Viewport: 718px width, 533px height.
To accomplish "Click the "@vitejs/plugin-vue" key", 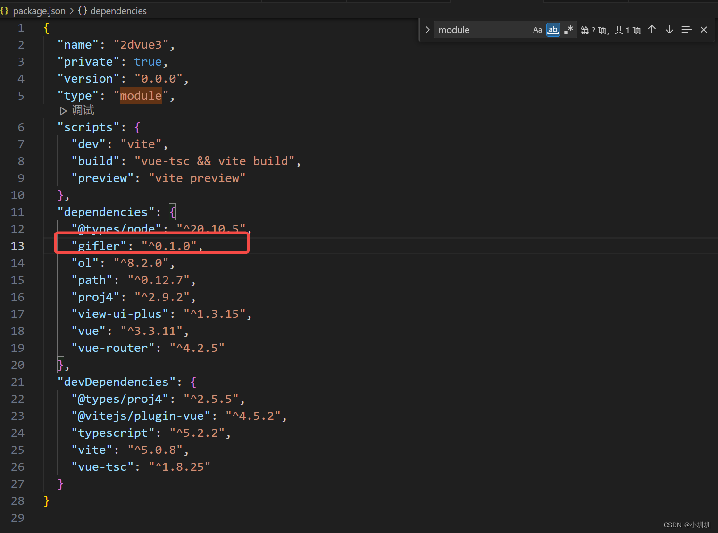I will 141,416.
